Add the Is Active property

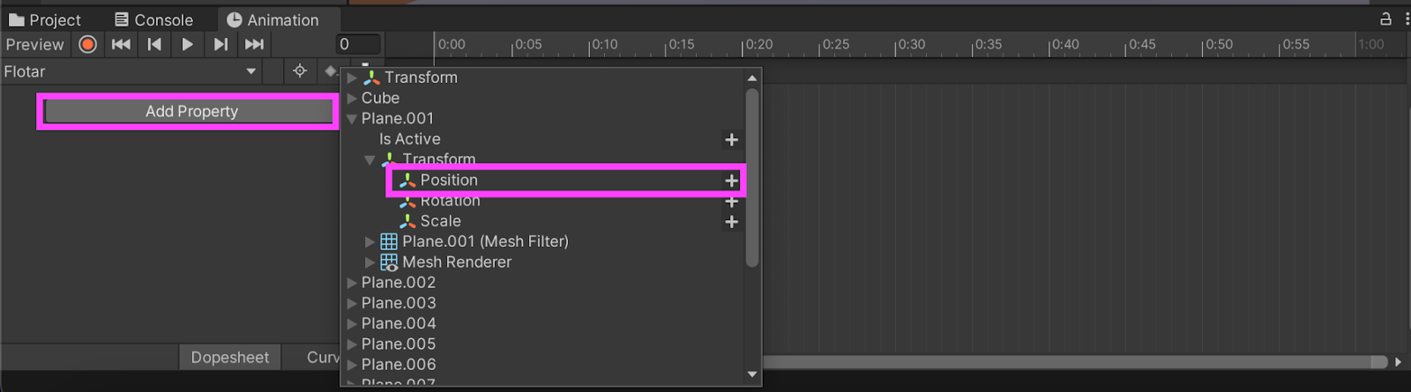click(x=731, y=139)
